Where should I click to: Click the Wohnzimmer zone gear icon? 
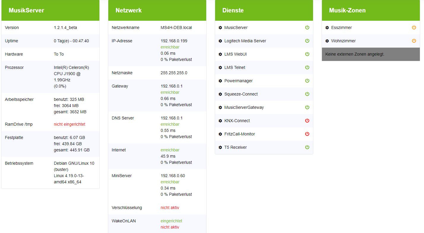click(x=327, y=41)
